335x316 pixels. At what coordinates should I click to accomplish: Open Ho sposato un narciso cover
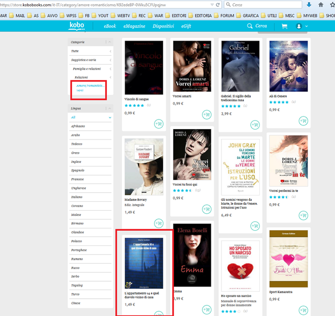[240, 266]
